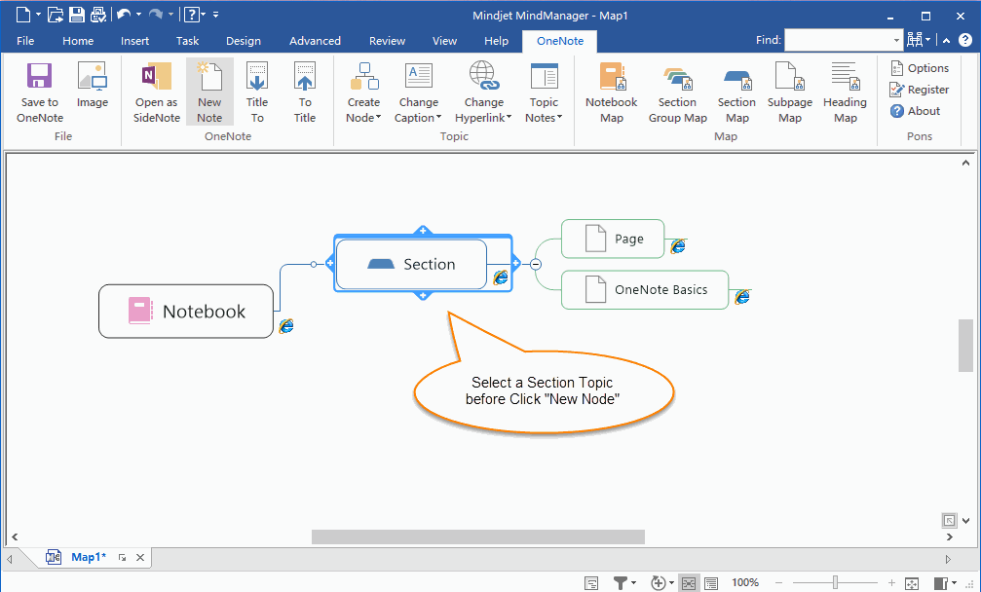This screenshot has height=592, width=981.
Task: Insert an Image via the ribbon
Action: (x=92, y=85)
